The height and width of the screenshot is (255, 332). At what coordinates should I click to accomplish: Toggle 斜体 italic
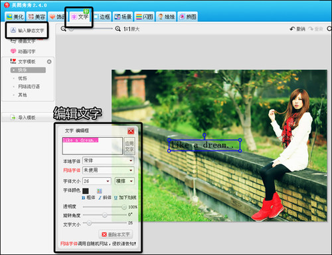(105, 198)
